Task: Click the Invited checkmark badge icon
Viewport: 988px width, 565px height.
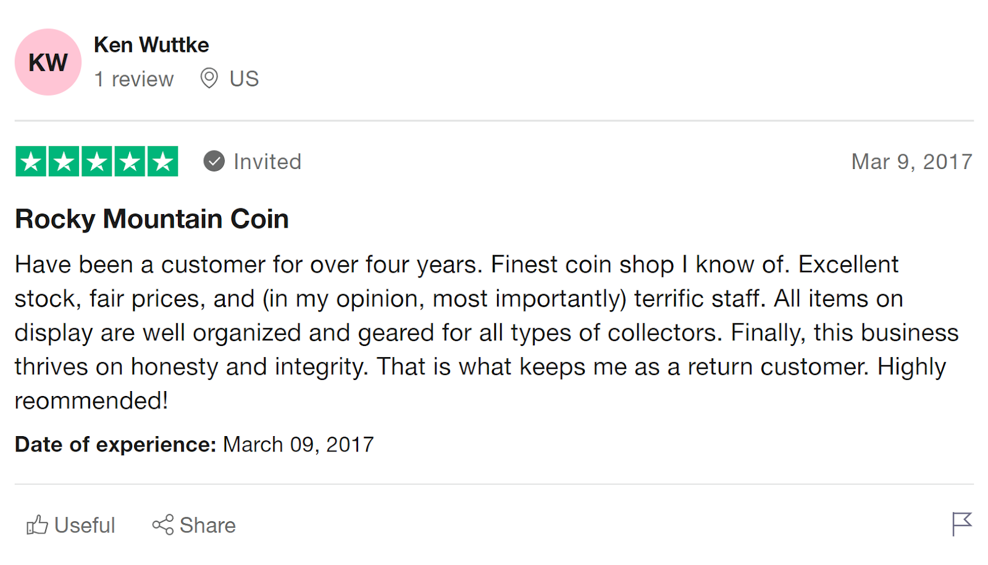Action: [214, 162]
